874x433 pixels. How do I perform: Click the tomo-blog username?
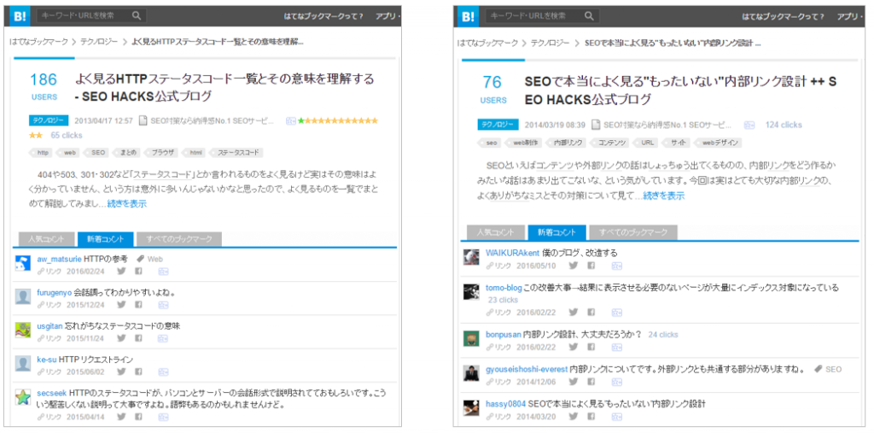coord(504,288)
